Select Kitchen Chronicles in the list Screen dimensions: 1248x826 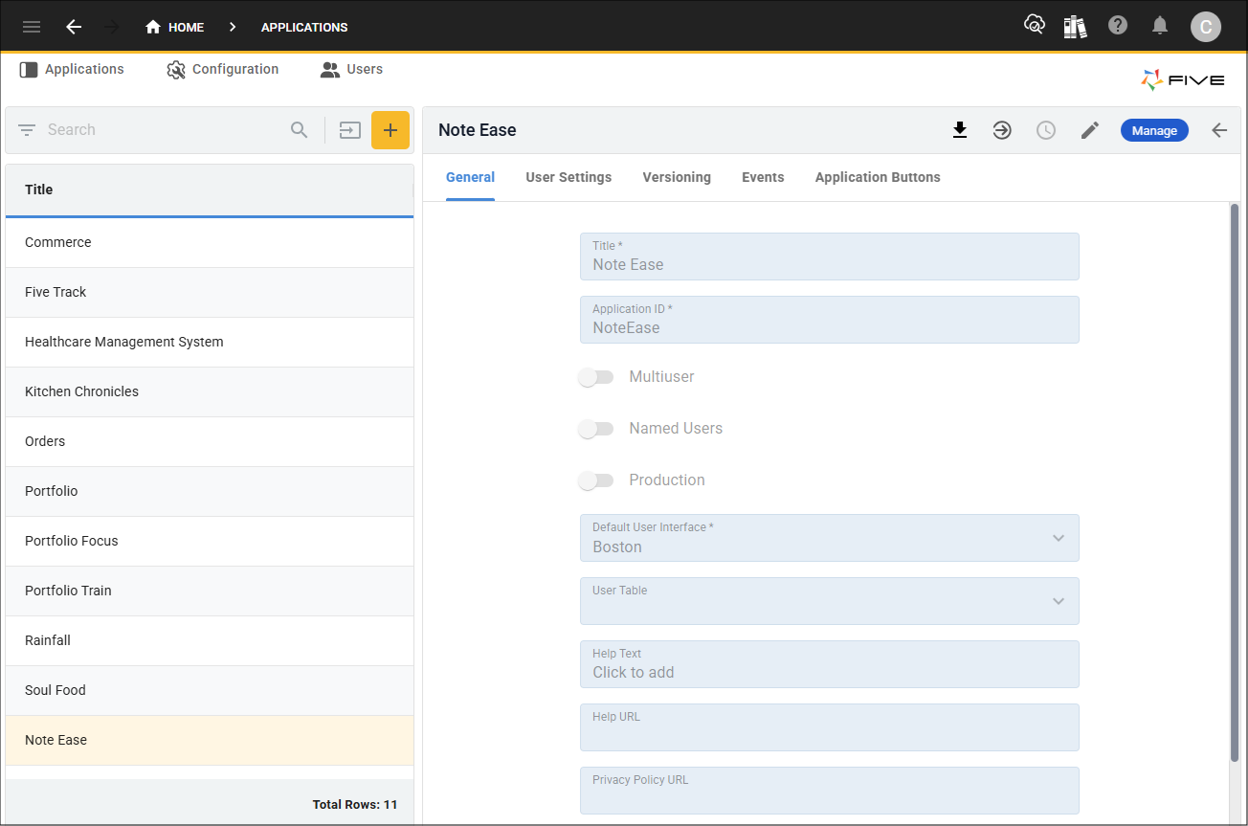(82, 391)
